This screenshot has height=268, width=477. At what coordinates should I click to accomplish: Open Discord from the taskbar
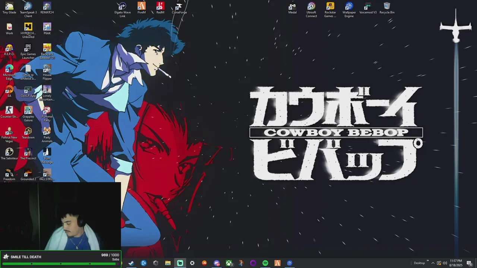coord(217,263)
